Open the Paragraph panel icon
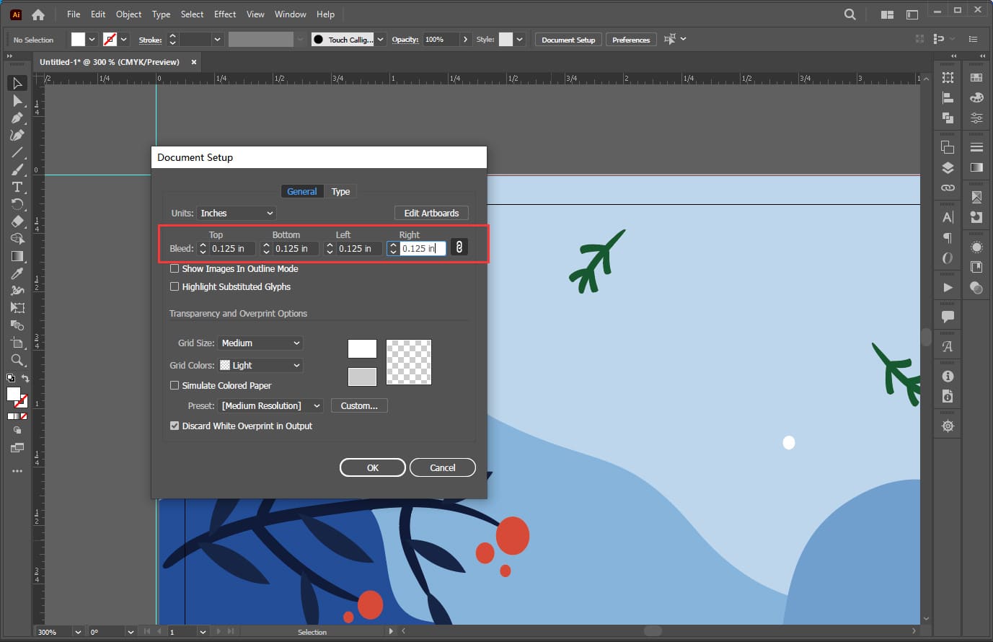993x642 pixels. pos(948,237)
